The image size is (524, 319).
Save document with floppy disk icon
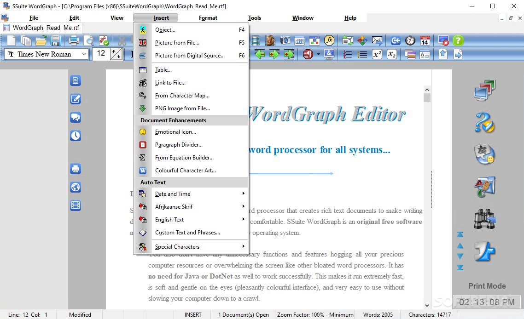pos(55,40)
